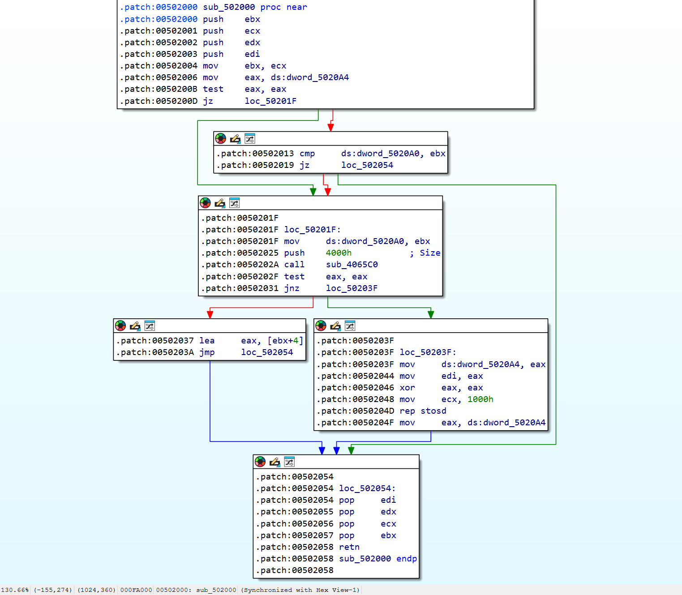This screenshot has height=595, width=682.
Task: Click color wheel on loc_50203F block
Action: click(x=321, y=326)
